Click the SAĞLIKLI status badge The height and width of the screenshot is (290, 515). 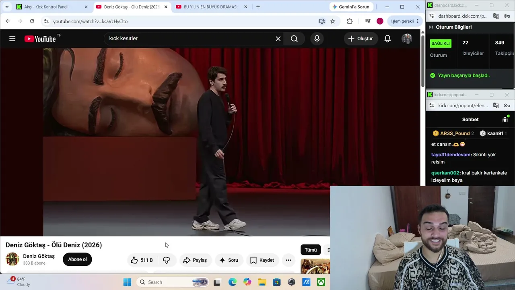coord(441,43)
